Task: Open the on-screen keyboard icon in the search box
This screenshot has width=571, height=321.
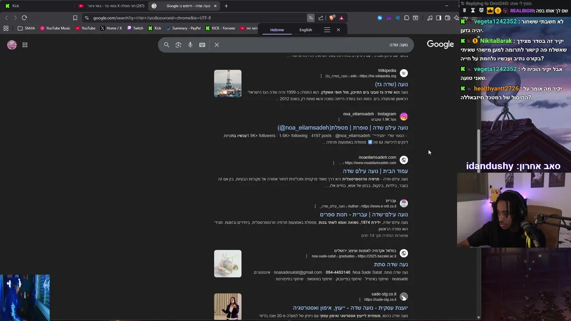Action: 202,45
